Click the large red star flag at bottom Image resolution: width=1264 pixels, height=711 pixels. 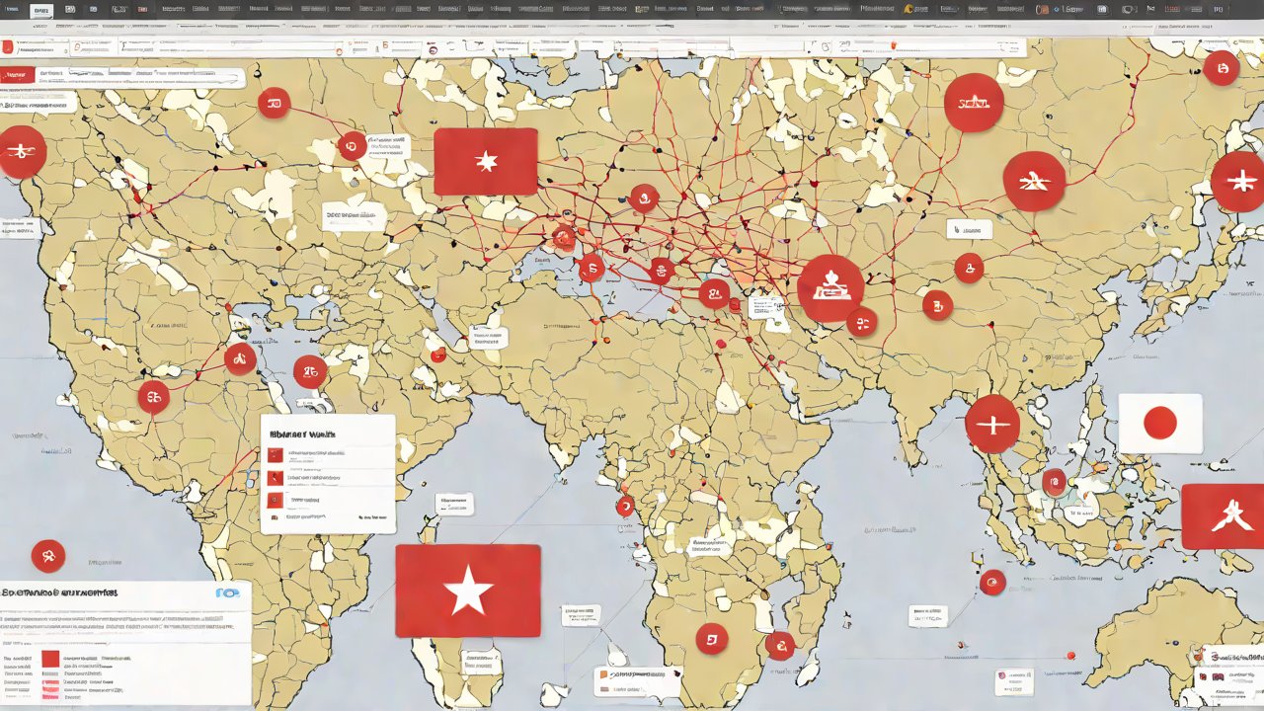point(467,591)
